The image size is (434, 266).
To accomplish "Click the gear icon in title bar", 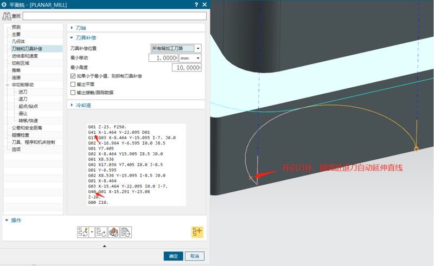I will coord(5,4).
